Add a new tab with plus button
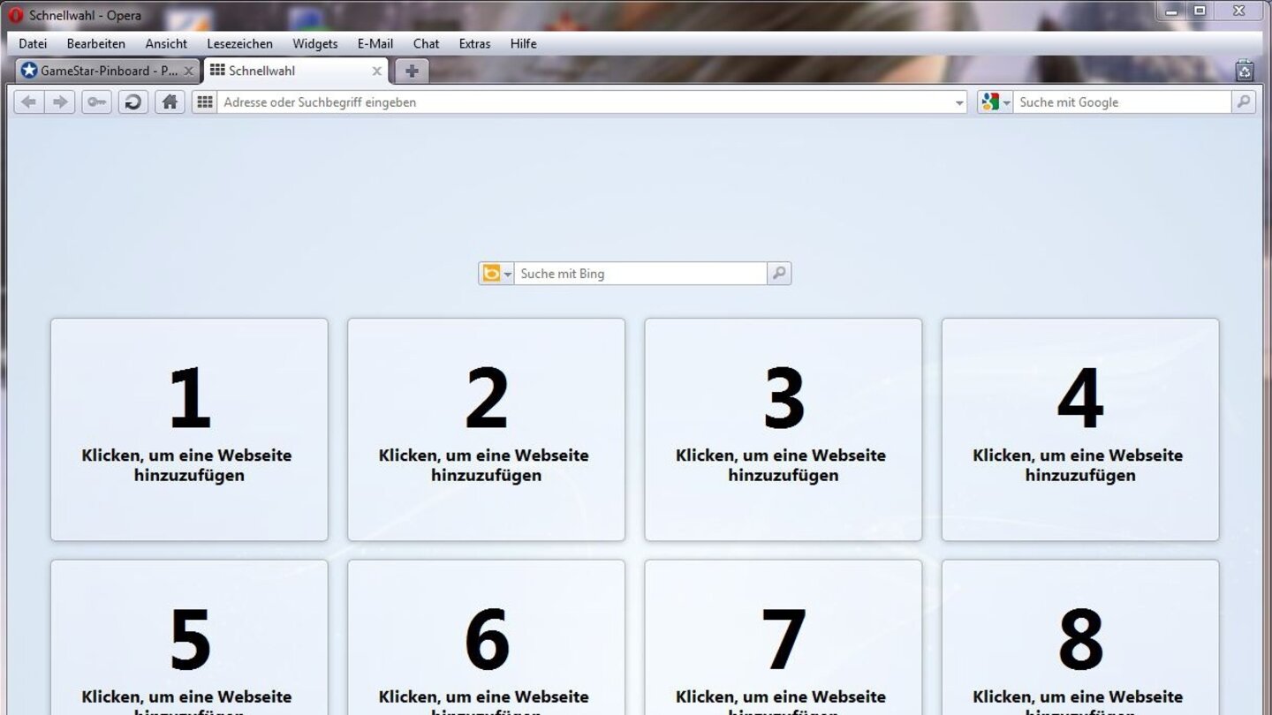This screenshot has width=1272, height=715. click(x=411, y=71)
